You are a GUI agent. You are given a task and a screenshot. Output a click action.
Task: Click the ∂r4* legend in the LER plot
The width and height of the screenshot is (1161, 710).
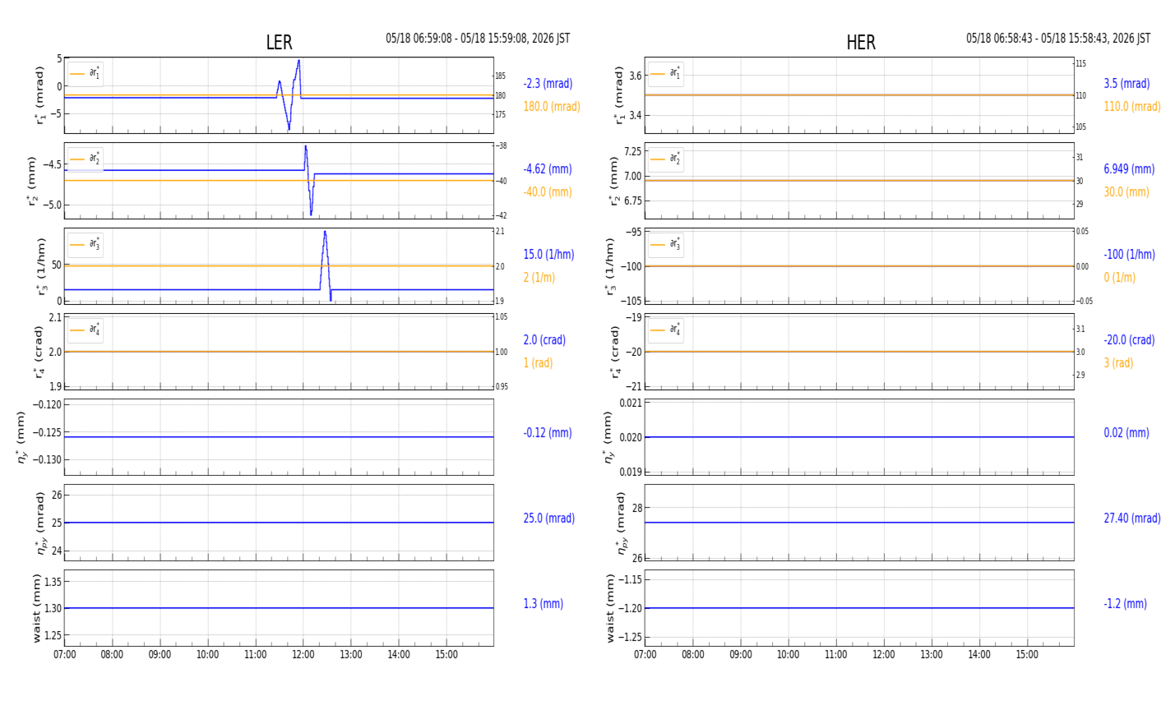click(x=86, y=330)
